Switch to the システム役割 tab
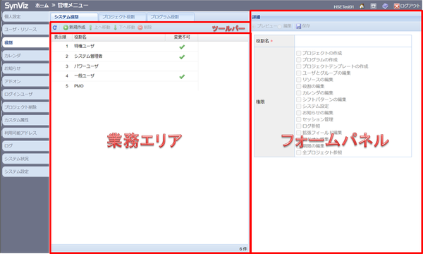The height and width of the screenshot is (254, 423). pos(74,17)
